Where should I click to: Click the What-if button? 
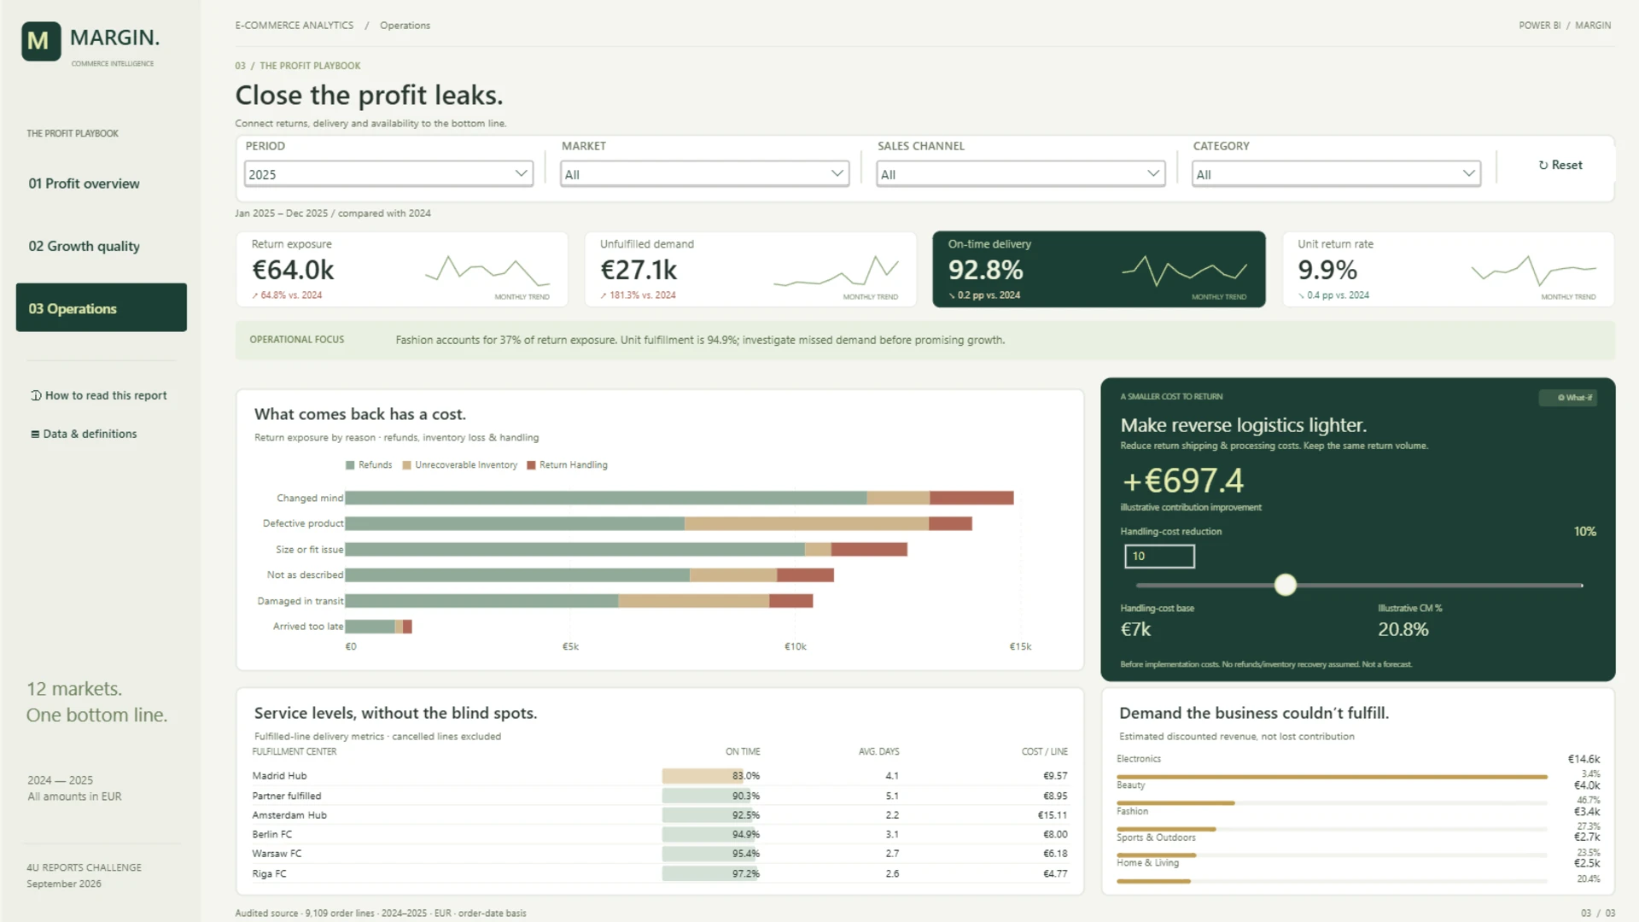tap(1567, 398)
